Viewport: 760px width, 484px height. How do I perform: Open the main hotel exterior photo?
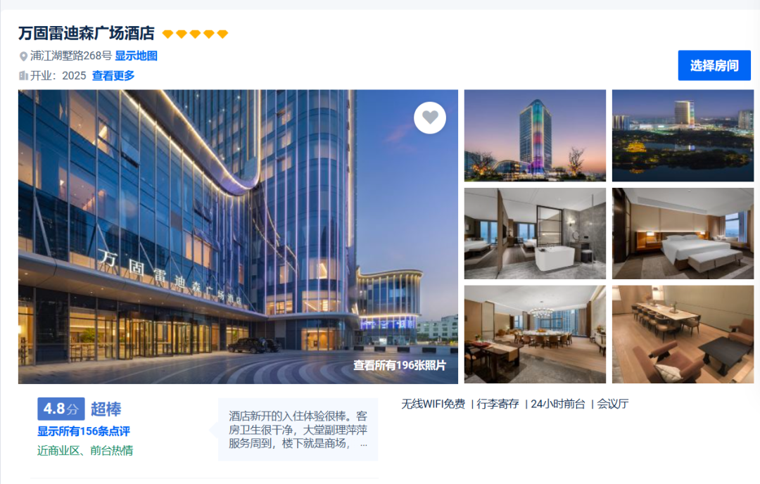tap(238, 236)
